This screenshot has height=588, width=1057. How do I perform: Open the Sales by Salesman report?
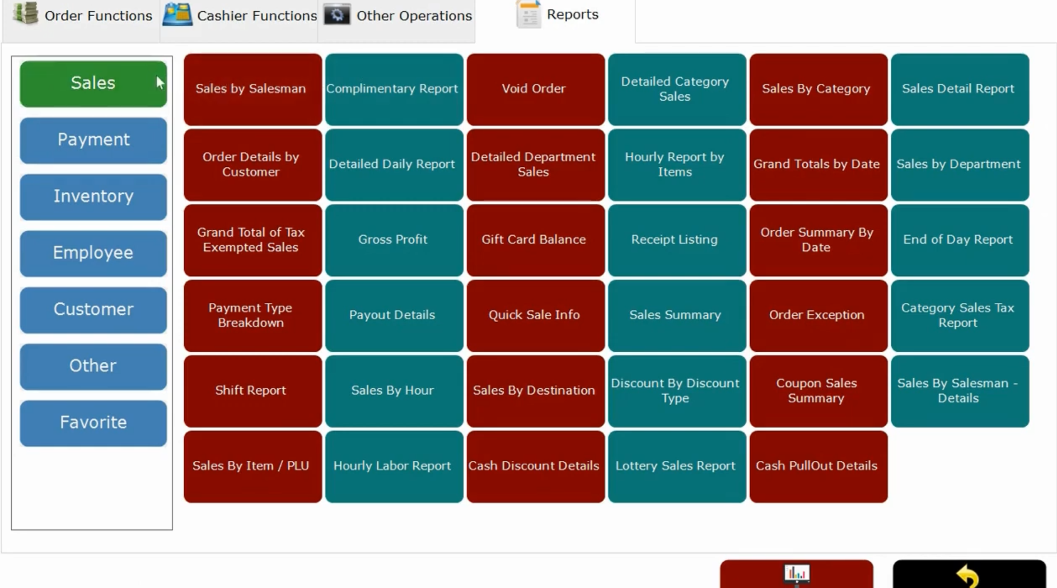(x=251, y=88)
